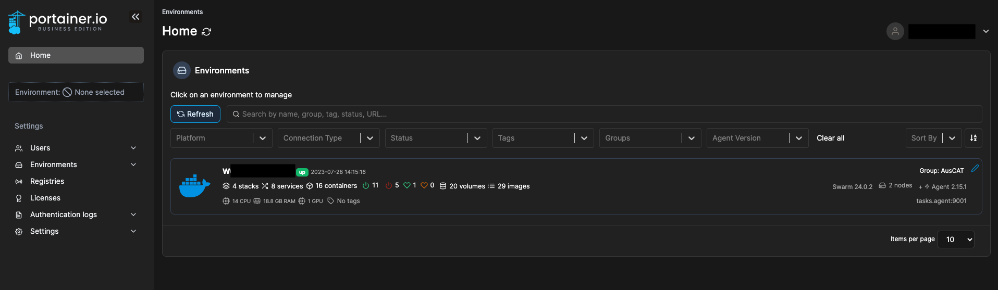
Task: Open Authentication logs in the sidebar
Action: (64, 215)
